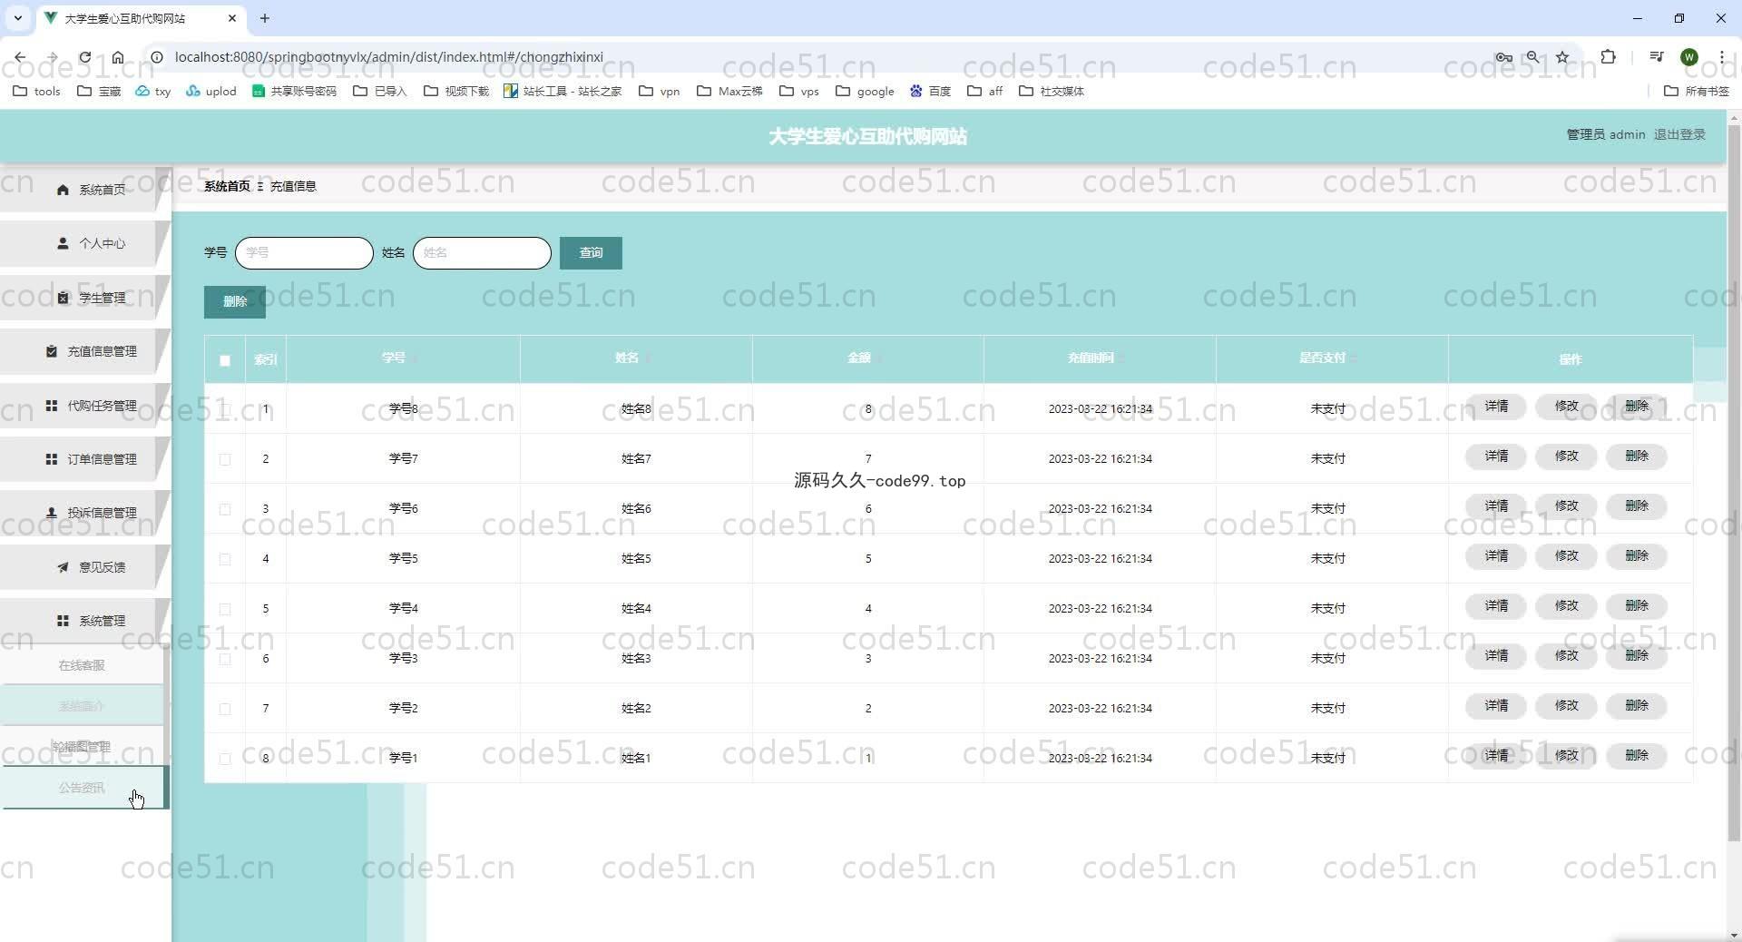Screen dimensions: 1742x942
Task: Open the media control icon in toolbar
Action: pos(1656,57)
